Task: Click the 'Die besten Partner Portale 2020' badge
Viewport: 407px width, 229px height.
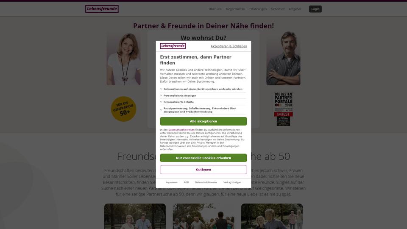Action: point(283,109)
